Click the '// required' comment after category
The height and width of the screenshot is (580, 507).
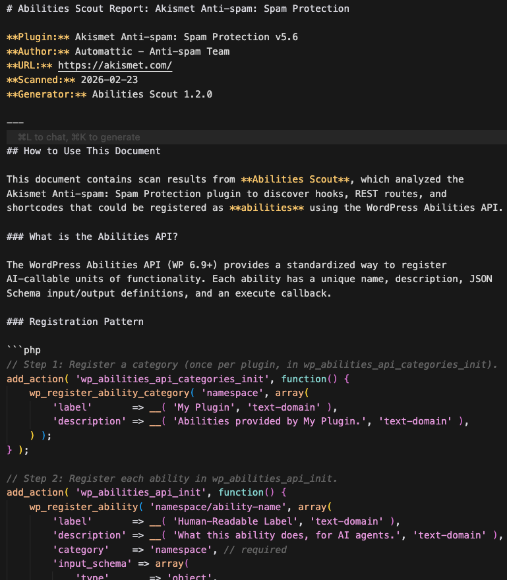click(255, 550)
